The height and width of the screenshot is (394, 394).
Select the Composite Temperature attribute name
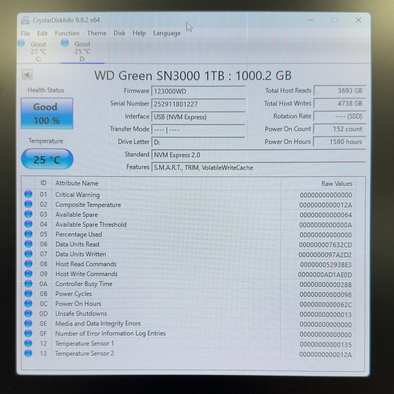point(88,205)
